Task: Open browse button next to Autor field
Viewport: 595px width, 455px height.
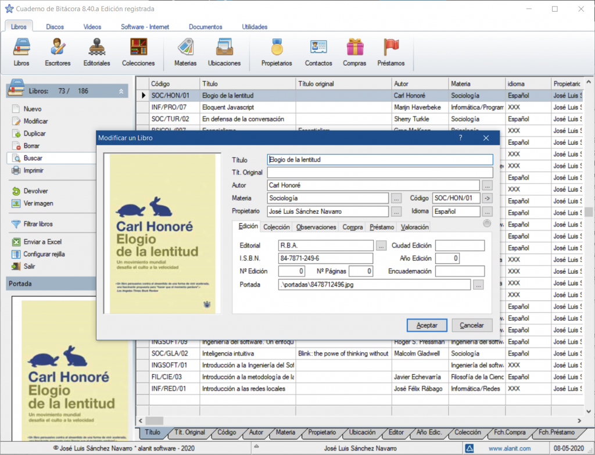Action: tap(487, 185)
